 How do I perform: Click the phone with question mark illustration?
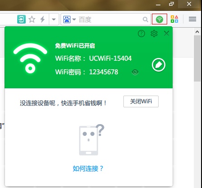[x=91, y=140]
